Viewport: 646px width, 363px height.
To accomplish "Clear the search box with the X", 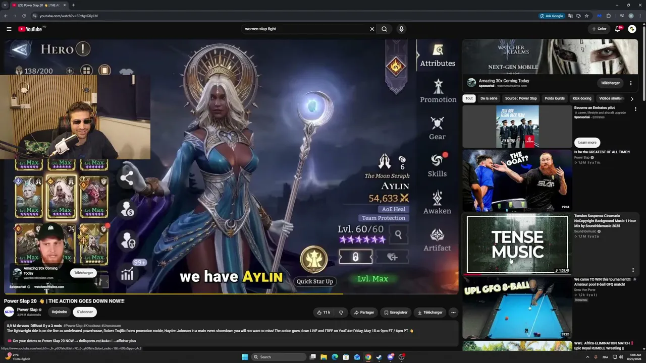I will pos(372,29).
